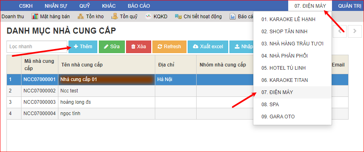Go to next page arrow
The width and height of the screenshot is (364, 152).
(355, 31)
